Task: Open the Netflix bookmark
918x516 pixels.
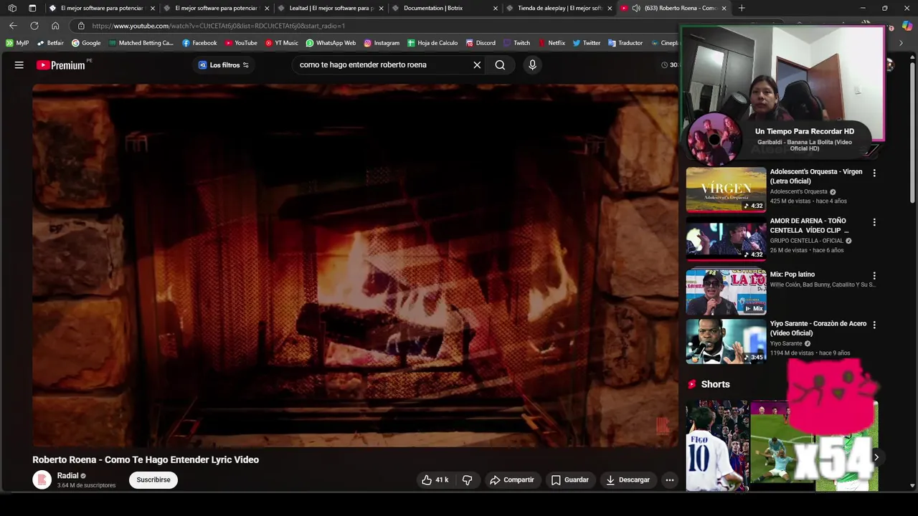Action: pyautogui.click(x=552, y=43)
